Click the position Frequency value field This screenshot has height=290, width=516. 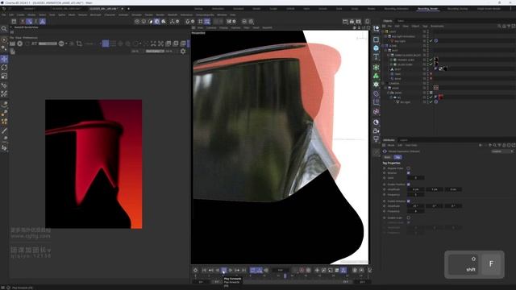click(x=416, y=195)
